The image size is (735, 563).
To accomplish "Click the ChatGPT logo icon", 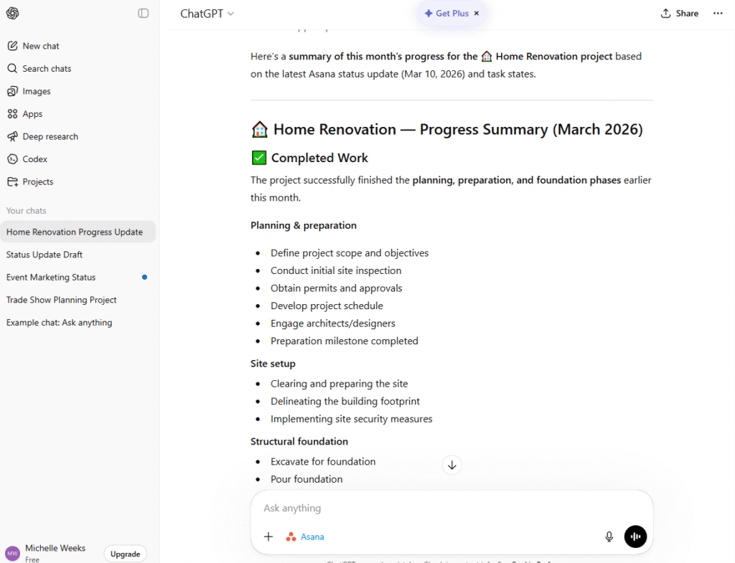I will tap(13, 13).
